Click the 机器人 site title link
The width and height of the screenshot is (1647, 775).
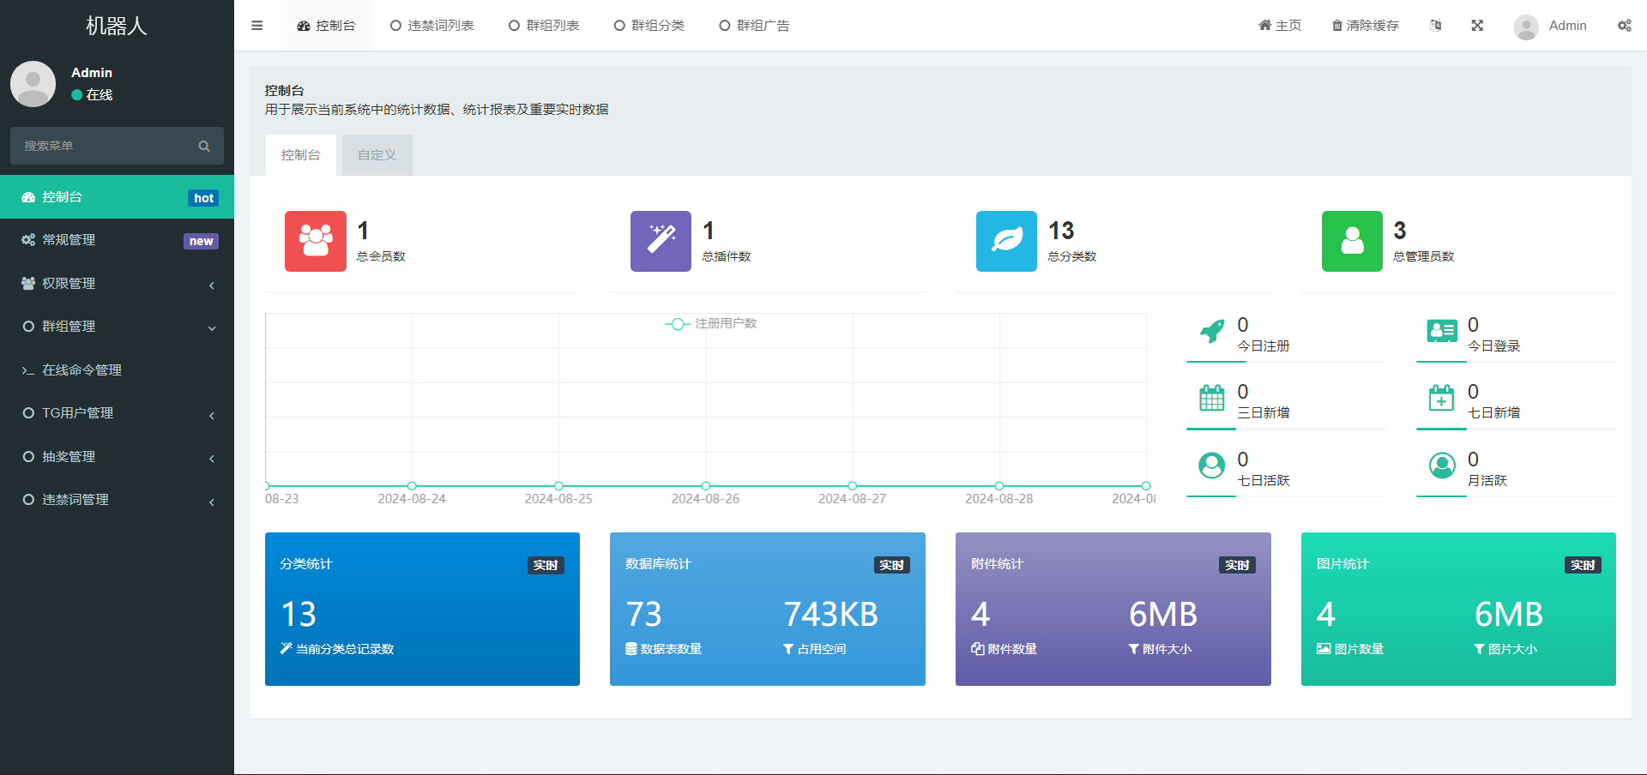tap(117, 26)
